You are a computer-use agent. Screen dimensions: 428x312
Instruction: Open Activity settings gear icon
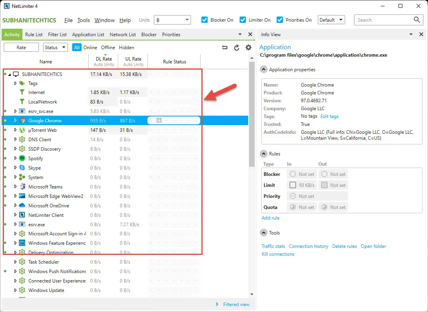248,48
